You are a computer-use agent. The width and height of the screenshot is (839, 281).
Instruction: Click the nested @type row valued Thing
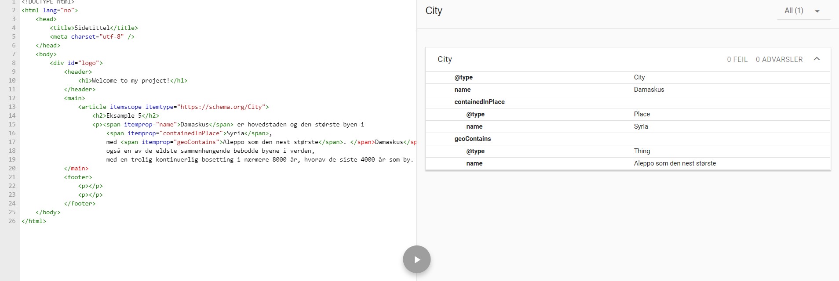(628, 151)
